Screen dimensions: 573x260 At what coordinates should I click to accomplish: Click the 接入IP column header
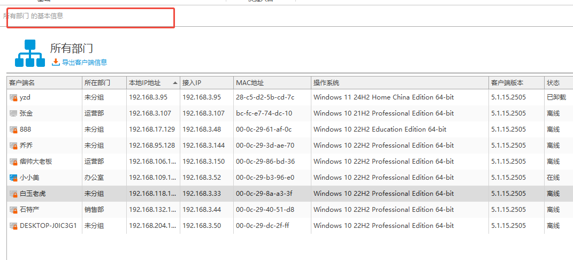[x=192, y=83]
